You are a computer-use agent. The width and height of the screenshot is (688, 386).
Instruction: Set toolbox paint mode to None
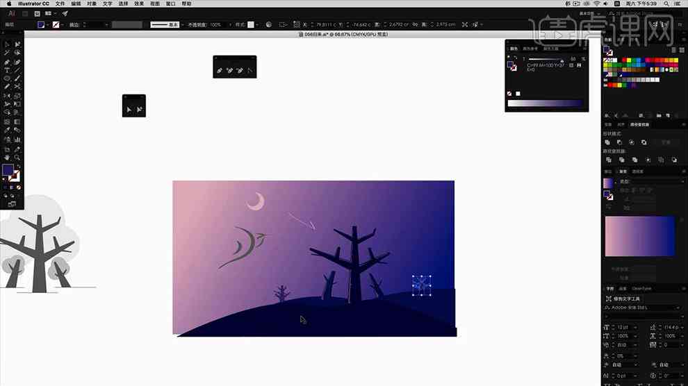[19, 187]
